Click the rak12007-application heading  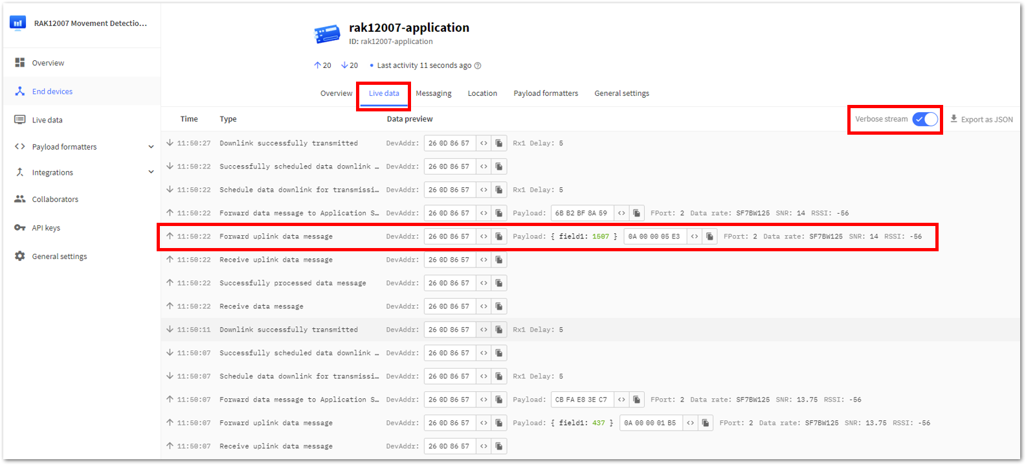[x=409, y=27]
